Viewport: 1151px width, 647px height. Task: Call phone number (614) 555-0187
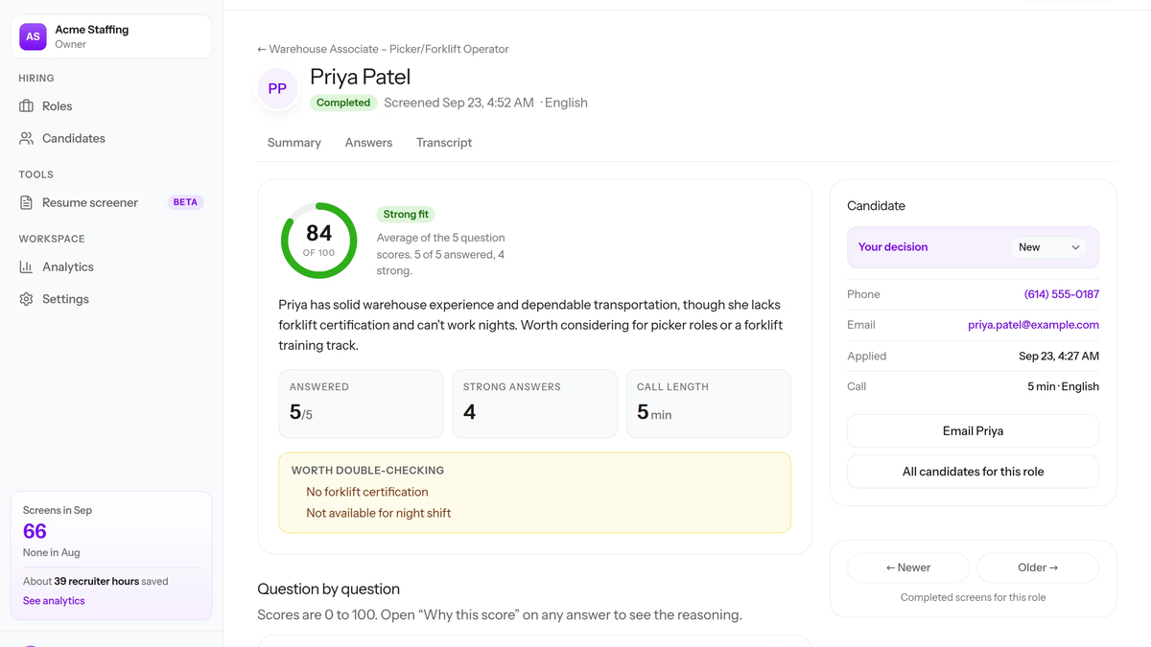tap(1062, 294)
